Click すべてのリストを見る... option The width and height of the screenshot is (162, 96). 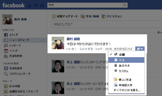(x=127, y=90)
